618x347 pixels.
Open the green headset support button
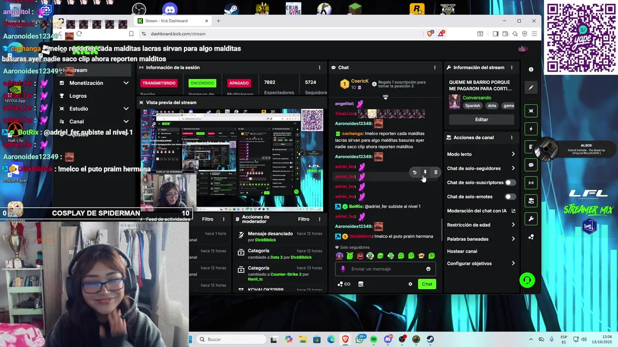point(527,280)
